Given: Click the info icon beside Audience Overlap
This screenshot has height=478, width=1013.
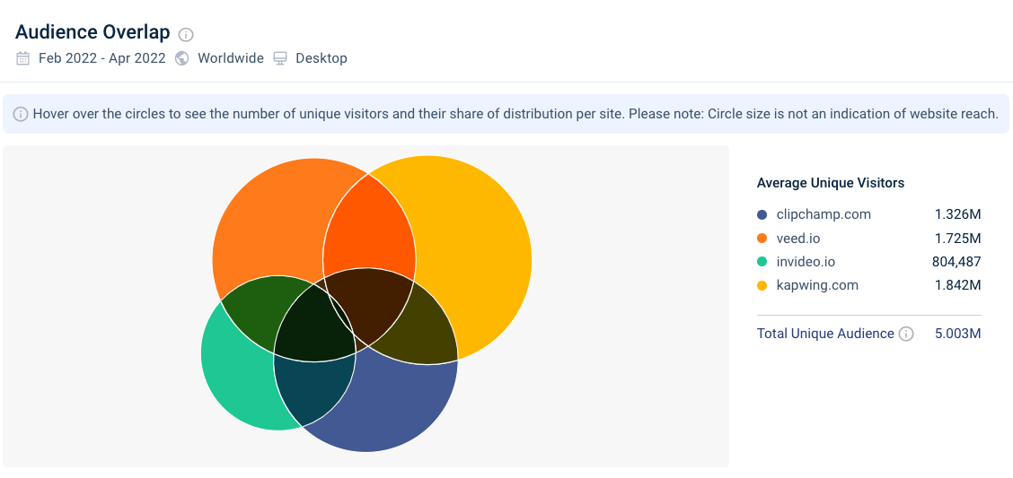Looking at the screenshot, I should 186,35.
